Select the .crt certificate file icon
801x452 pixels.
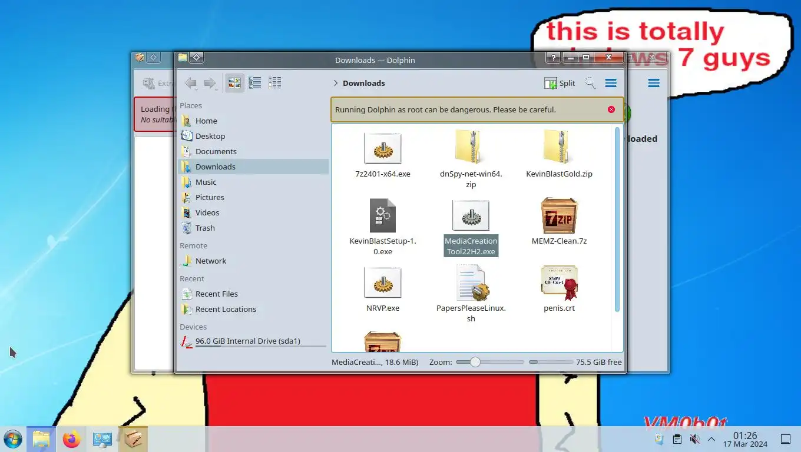[x=559, y=282]
